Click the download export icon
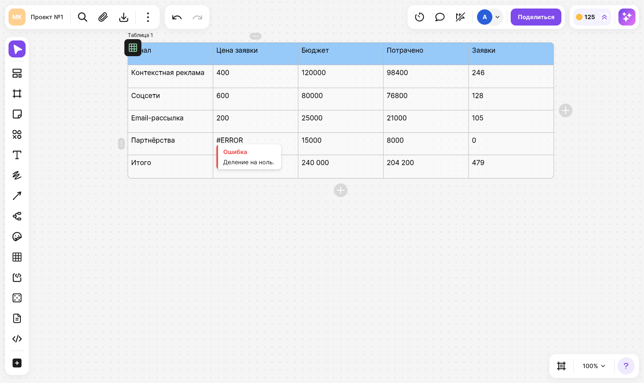Image resolution: width=644 pixels, height=383 pixels. (124, 17)
